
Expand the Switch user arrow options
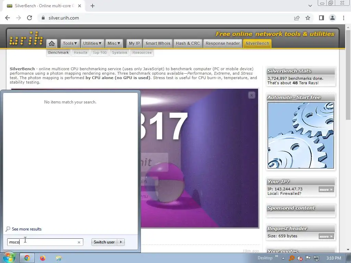pos(121,242)
